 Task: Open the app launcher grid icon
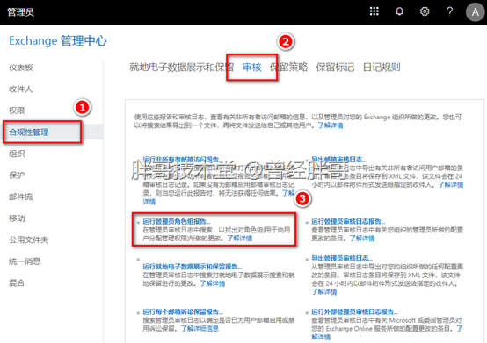374,11
